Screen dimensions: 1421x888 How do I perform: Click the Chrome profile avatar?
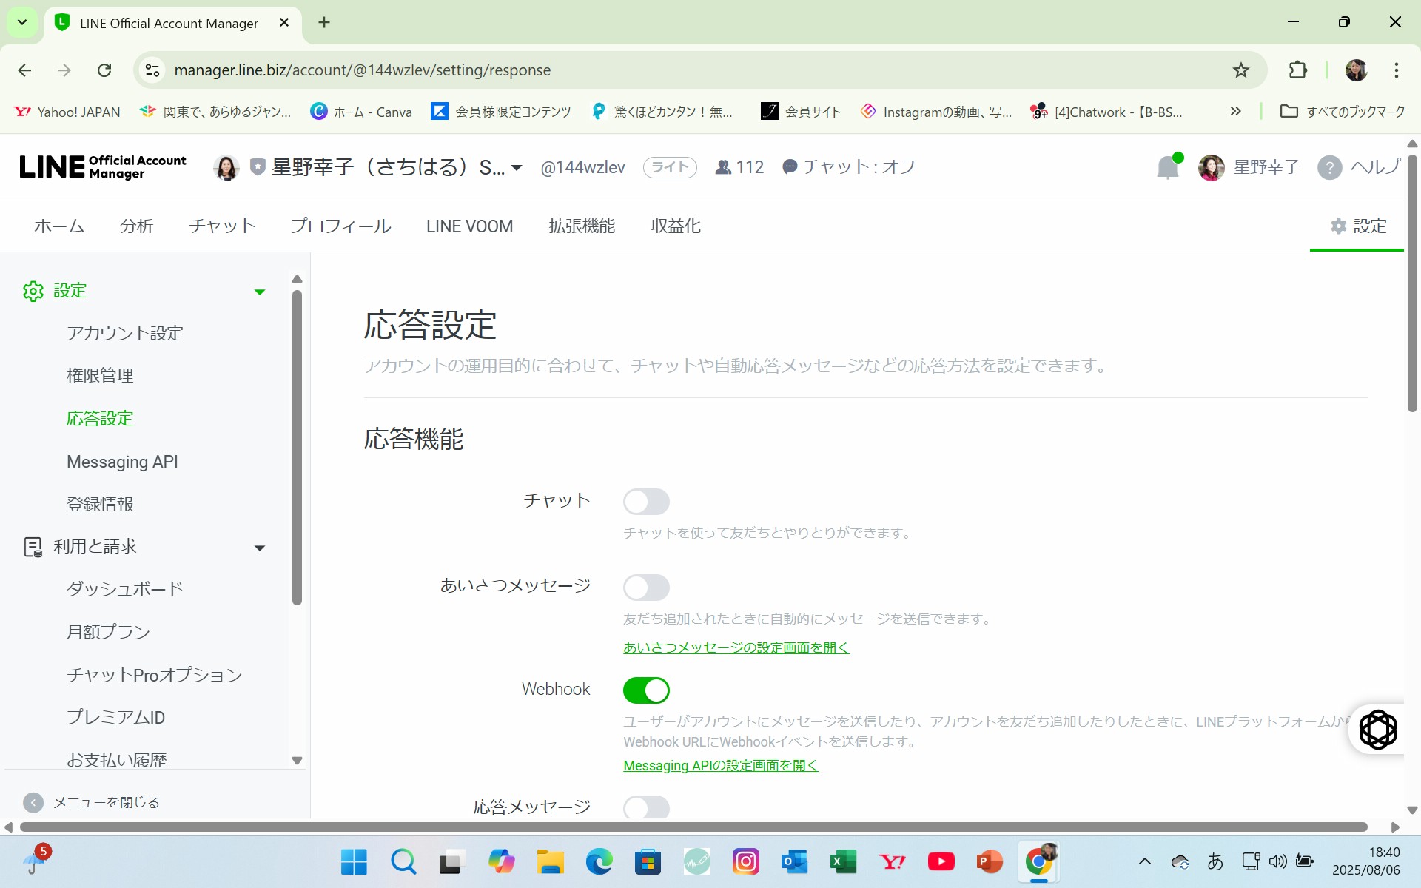pos(1356,70)
